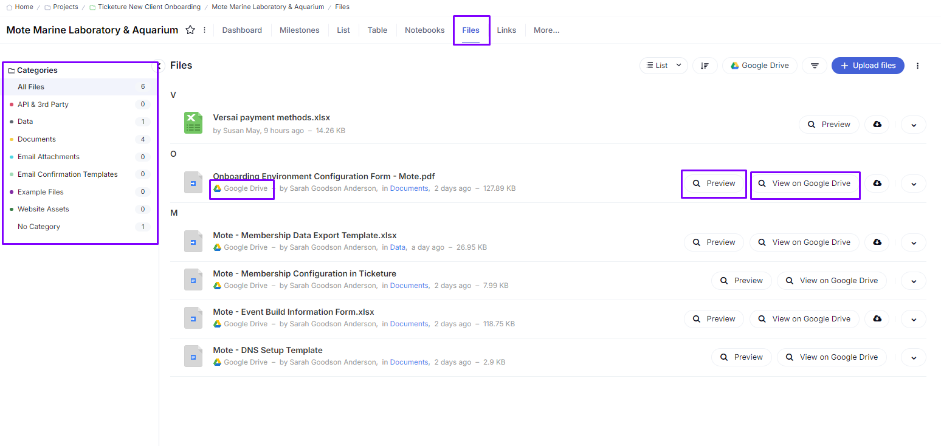Switch to the Milestones tab

click(299, 30)
